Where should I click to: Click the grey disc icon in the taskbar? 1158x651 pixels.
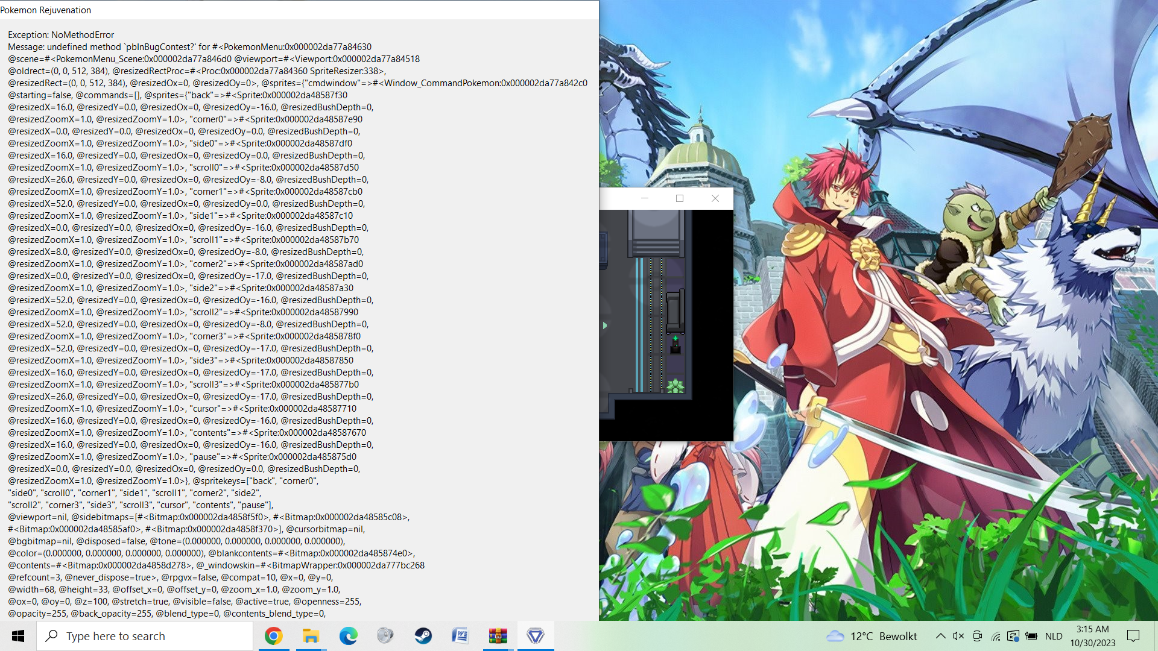pos(385,636)
